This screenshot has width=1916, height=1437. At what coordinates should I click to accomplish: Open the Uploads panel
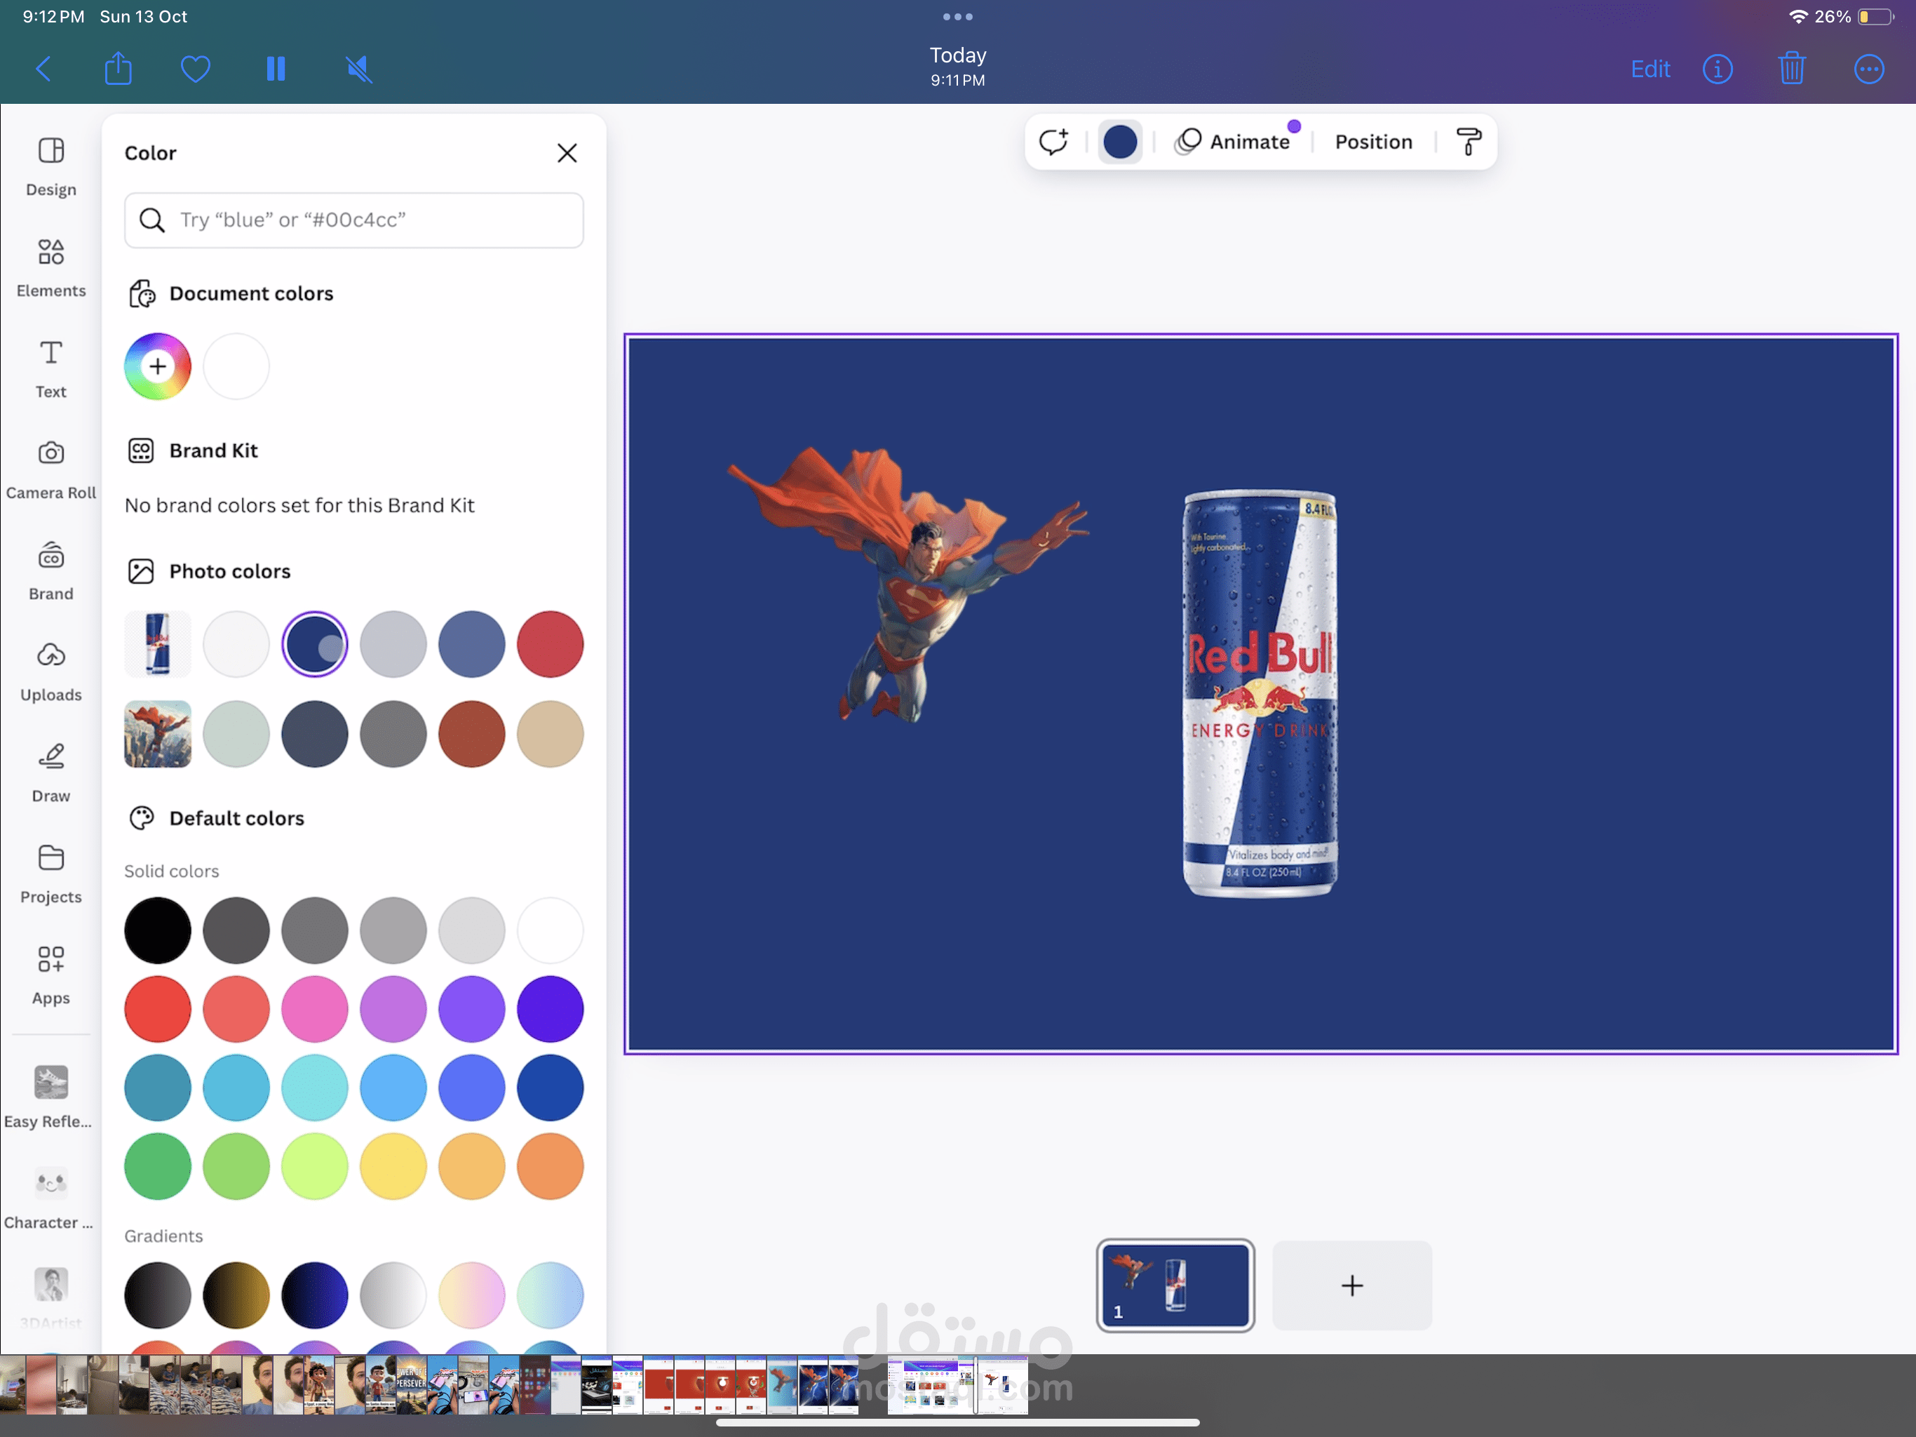pyautogui.click(x=51, y=670)
